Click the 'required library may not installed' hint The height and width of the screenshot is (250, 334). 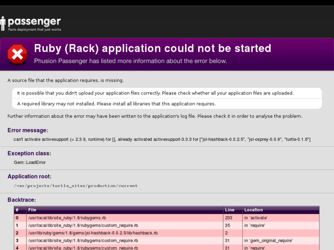[x=116, y=104]
